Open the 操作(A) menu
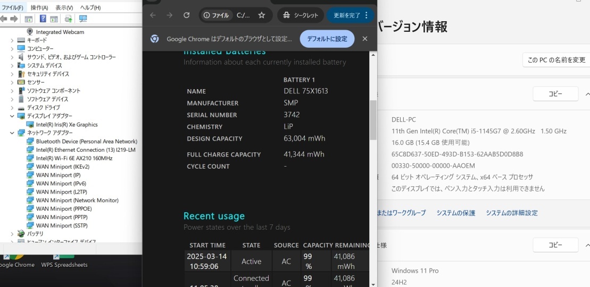The width and height of the screenshot is (590, 287). coord(39,7)
